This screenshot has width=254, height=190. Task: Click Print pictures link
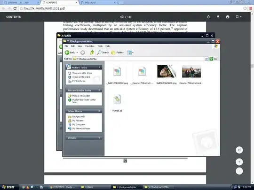coord(79,81)
